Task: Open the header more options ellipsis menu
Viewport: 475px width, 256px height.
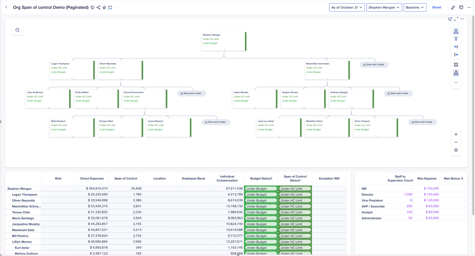Action: [x=469, y=7]
